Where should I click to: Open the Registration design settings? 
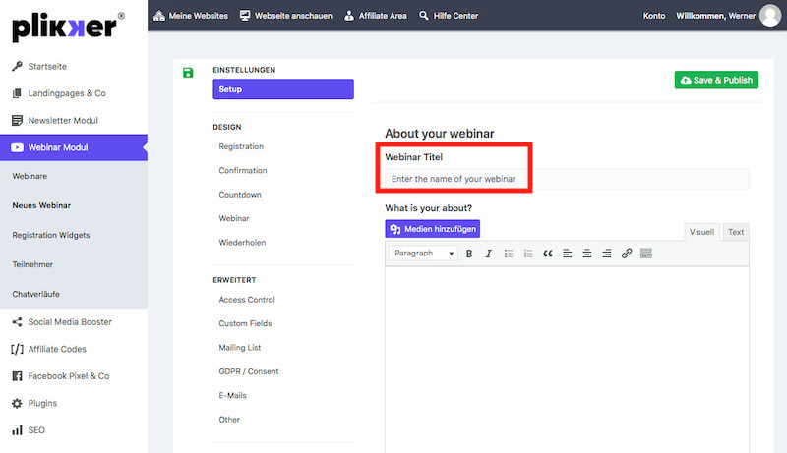click(x=241, y=146)
